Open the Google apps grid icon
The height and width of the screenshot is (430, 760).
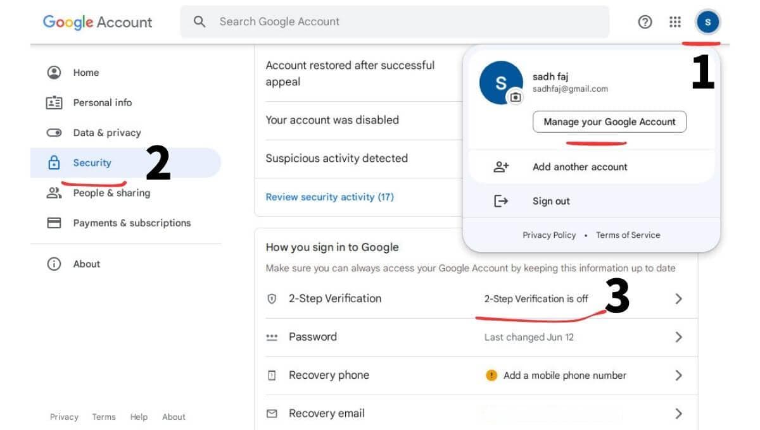coord(675,22)
